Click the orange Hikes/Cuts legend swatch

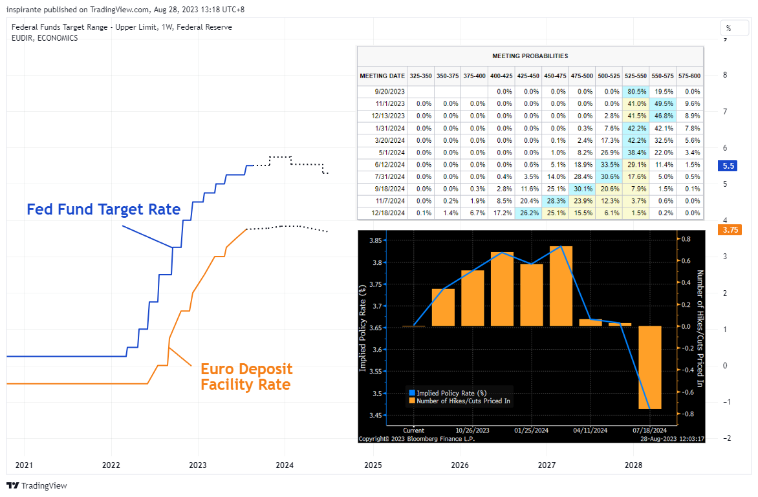point(412,401)
